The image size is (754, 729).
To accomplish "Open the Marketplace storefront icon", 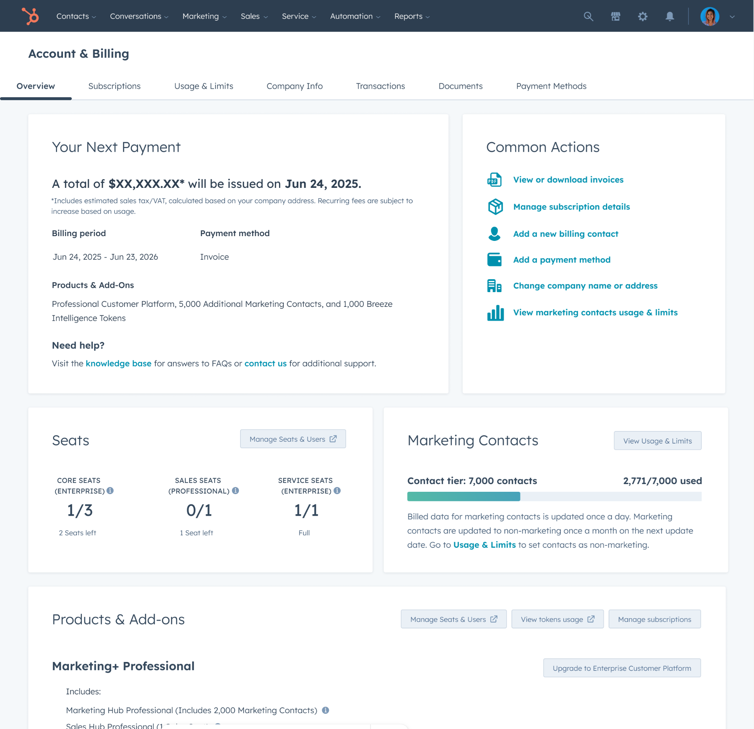I will tap(615, 16).
